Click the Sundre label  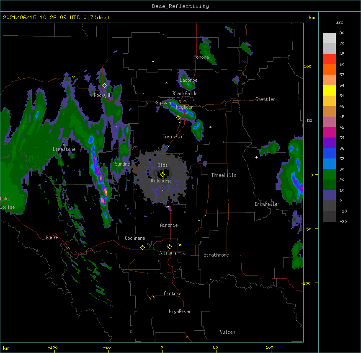click(x=122, y=164)
